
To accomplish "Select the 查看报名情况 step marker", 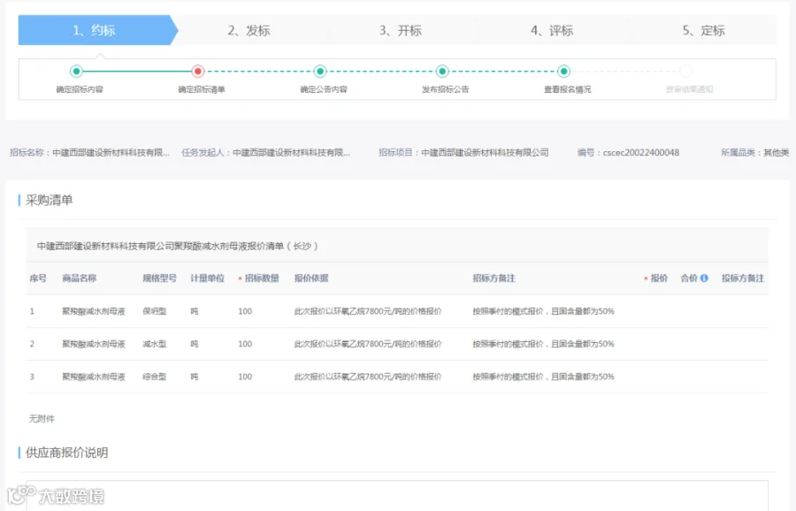I will click(x=564, y=71).
